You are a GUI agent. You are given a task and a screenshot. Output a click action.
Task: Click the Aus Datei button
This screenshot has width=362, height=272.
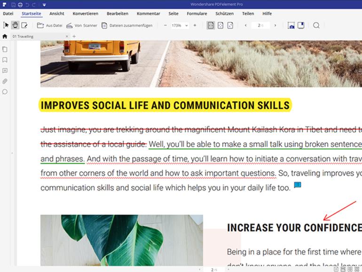tap(50, 25)
